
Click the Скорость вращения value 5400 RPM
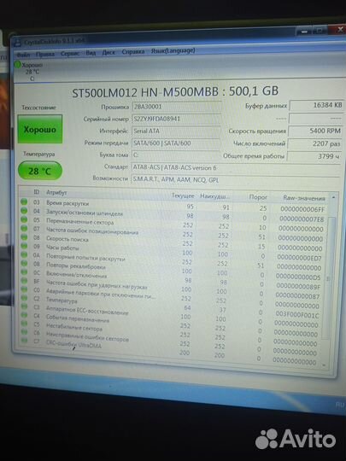tap(315, 131)
